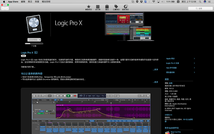214x134 pixels.
Task: Click the 7 分鐘 remaining time text
Action: tap(34, 46)
